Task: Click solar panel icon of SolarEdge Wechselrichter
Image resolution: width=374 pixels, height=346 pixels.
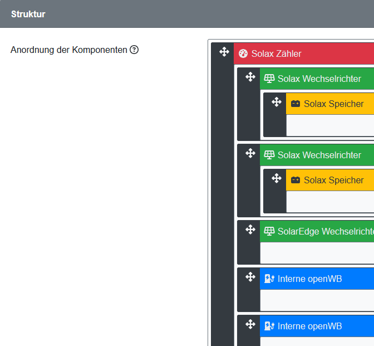Action: 269,231
